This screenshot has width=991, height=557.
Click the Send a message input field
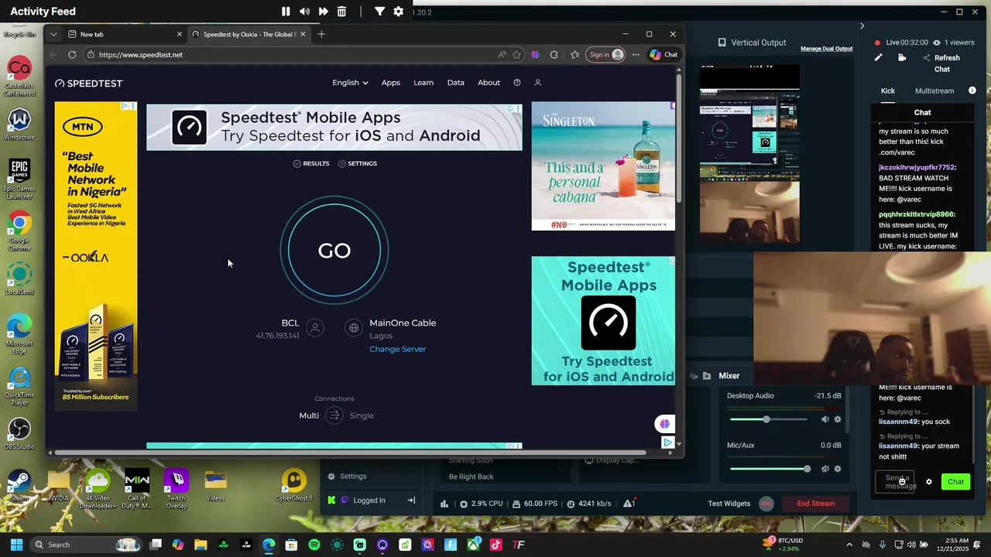[895, 482]
